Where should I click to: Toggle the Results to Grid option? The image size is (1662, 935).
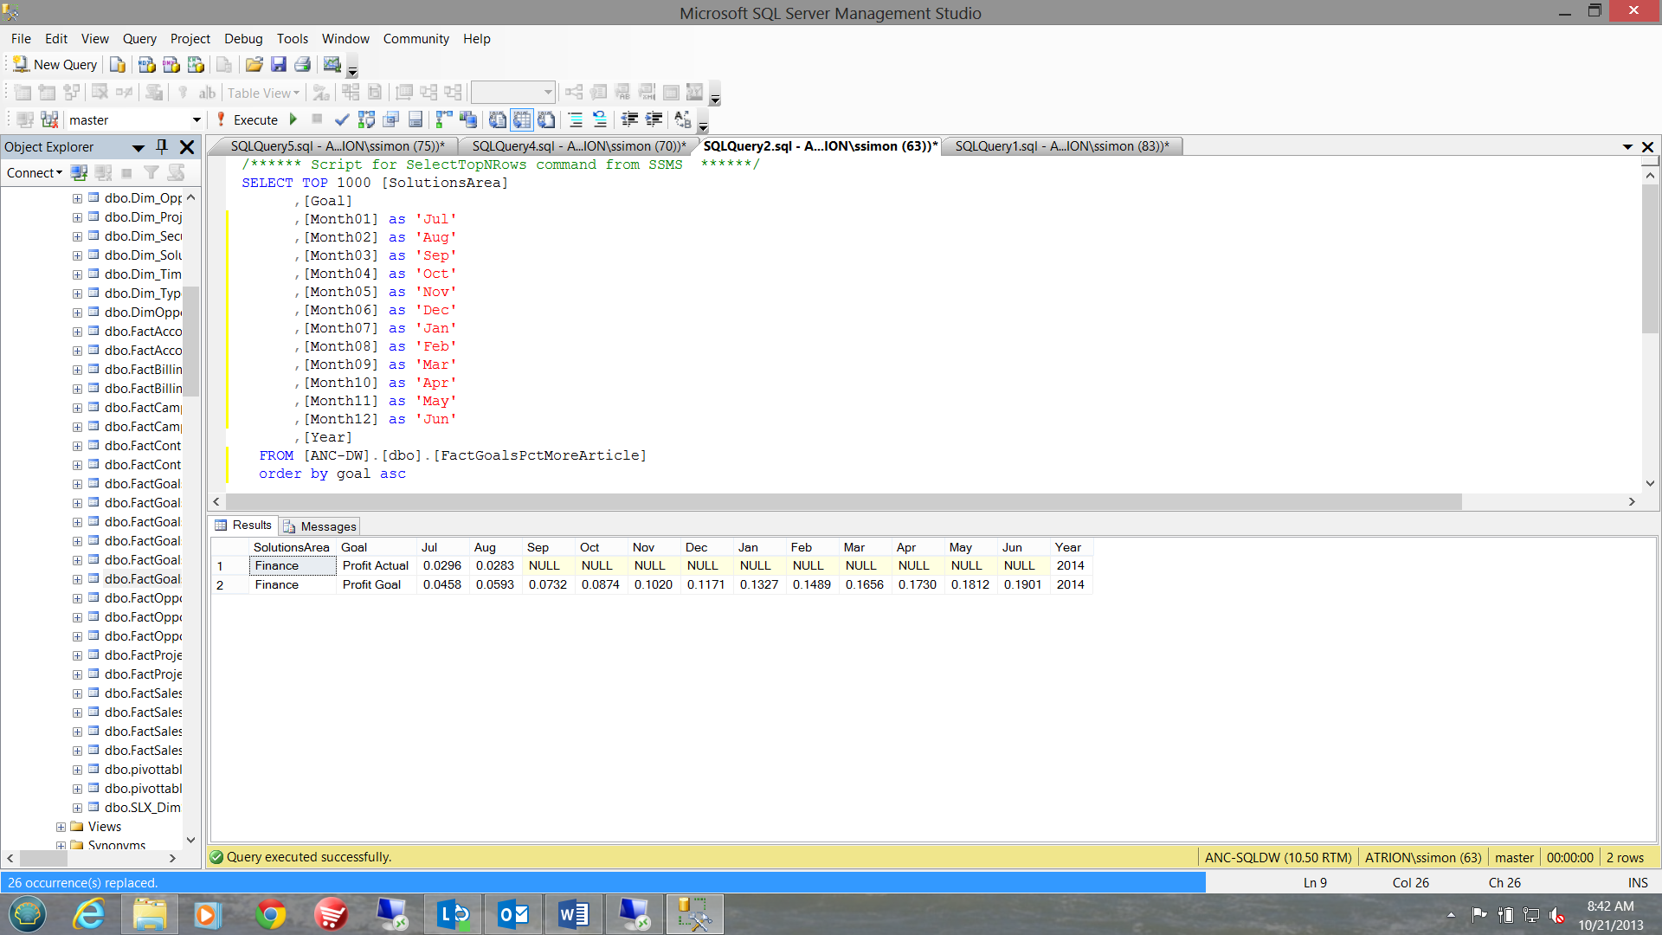point(521,120)
